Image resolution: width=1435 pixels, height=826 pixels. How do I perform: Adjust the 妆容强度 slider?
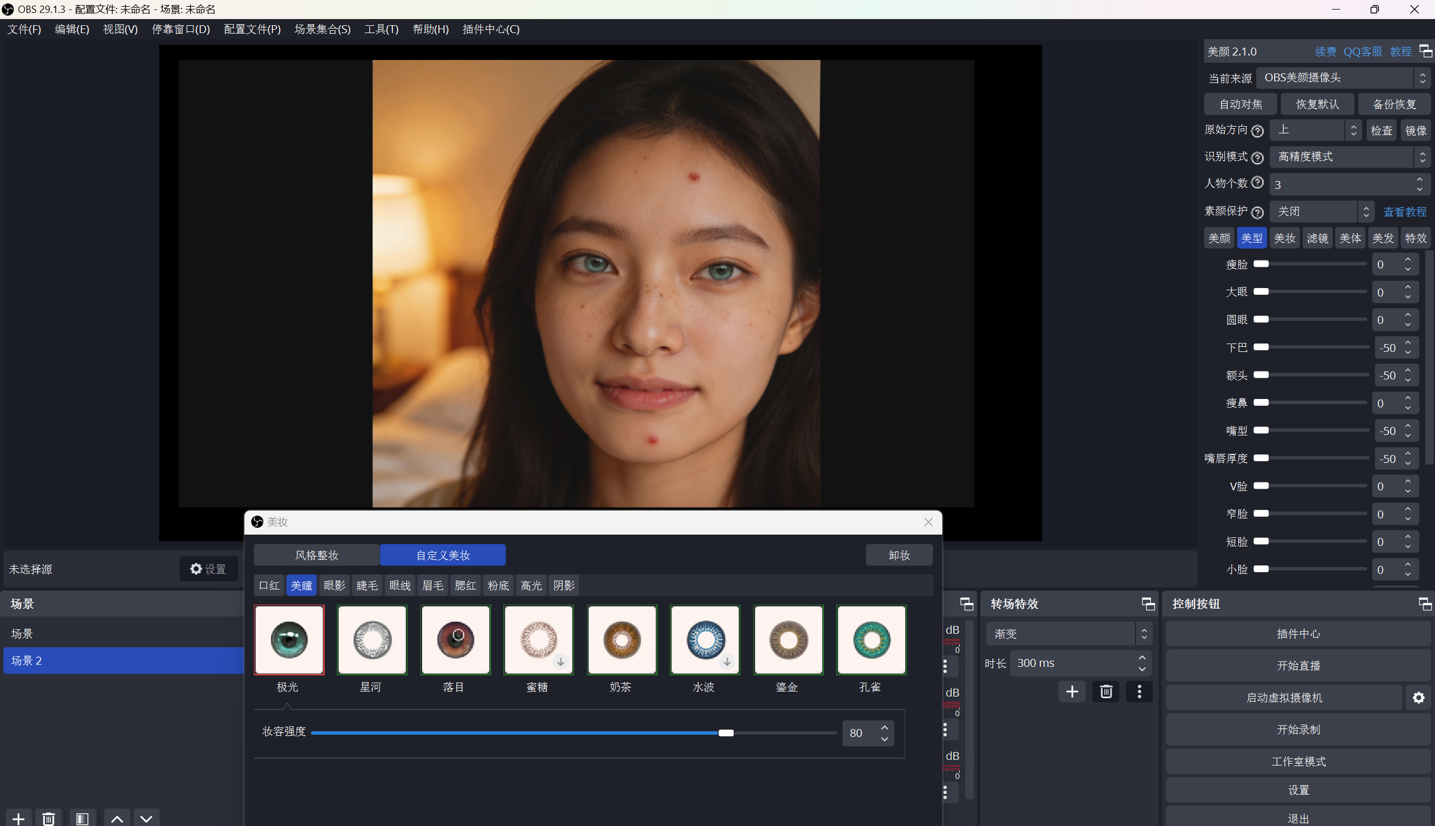(x=726, y=733)
